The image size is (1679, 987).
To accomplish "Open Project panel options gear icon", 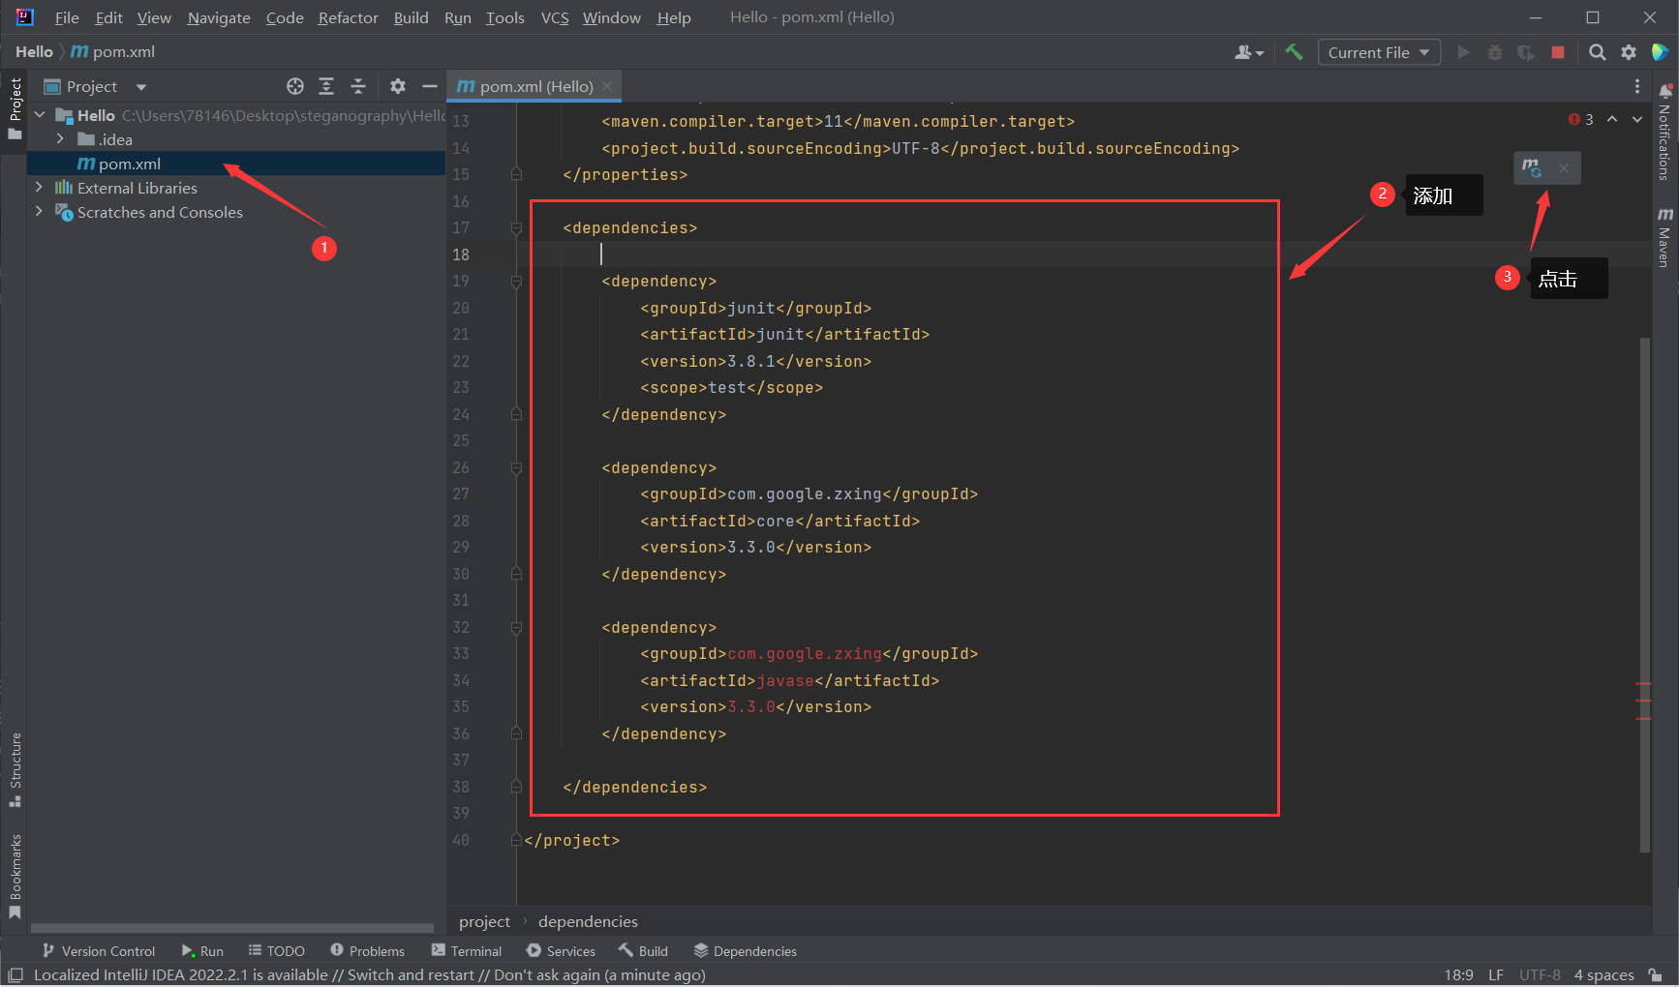I will (x=397, y=86).
